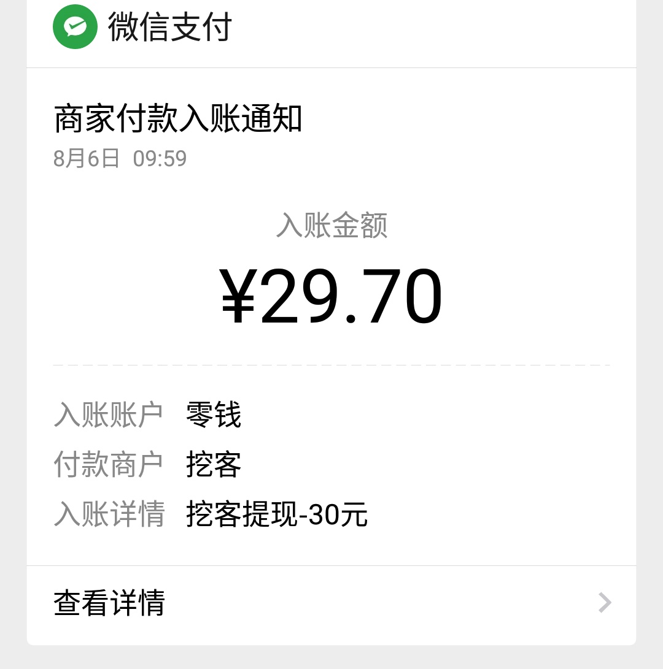Image resolution: width=663 pixels, height=669 pixels.
Task: Tap the gray background below the card
Action: coord(331,658)
